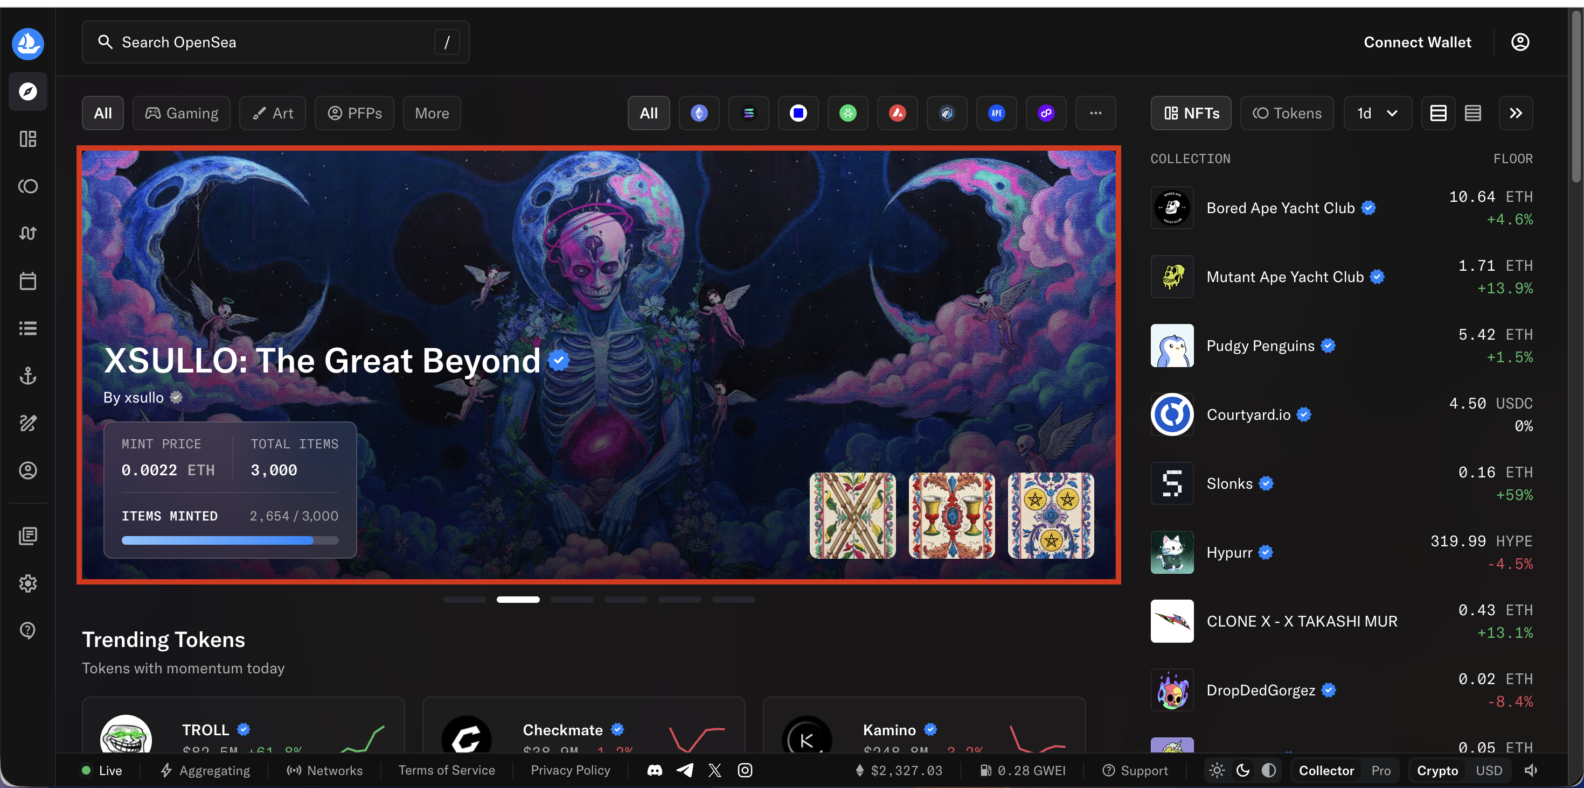The height and width of the screenshot is (788, 1584).
Task: Open the X social link in the footer
Action: 714,770
